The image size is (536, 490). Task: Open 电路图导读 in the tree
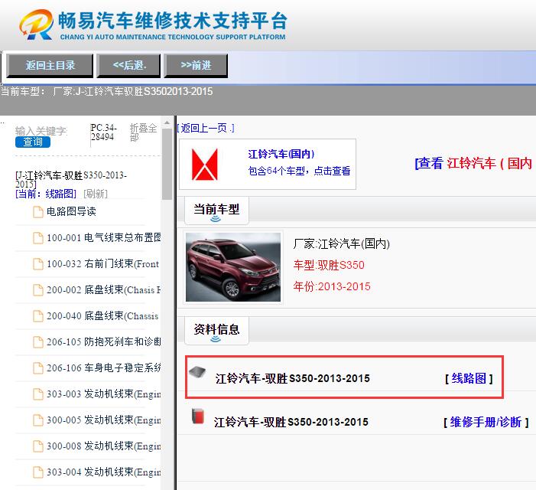coord(71,211)
